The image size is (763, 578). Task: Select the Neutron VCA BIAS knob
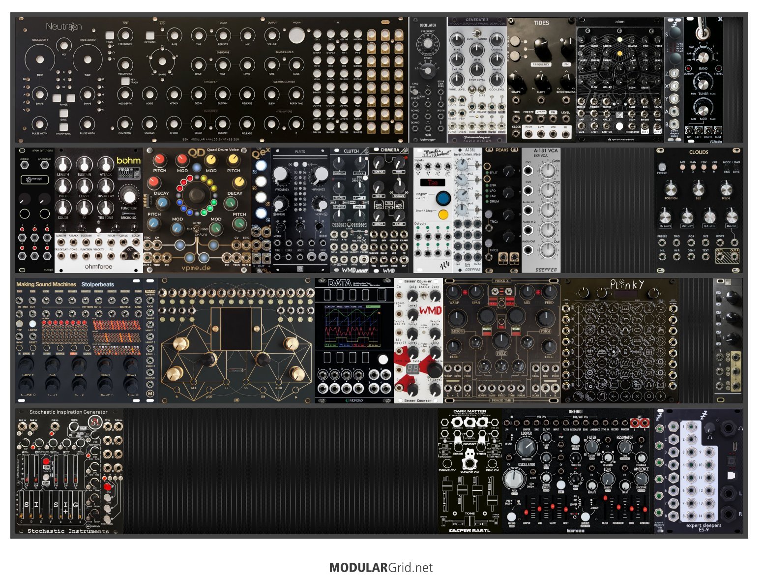(149, 123)
